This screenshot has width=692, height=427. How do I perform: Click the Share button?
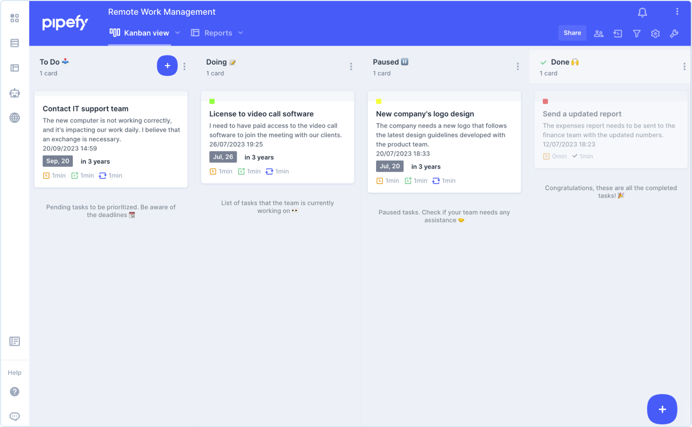572,33
